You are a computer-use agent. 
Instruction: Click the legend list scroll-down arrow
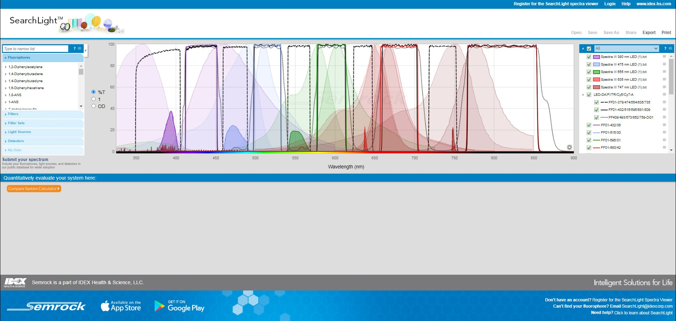click(671, 150)
